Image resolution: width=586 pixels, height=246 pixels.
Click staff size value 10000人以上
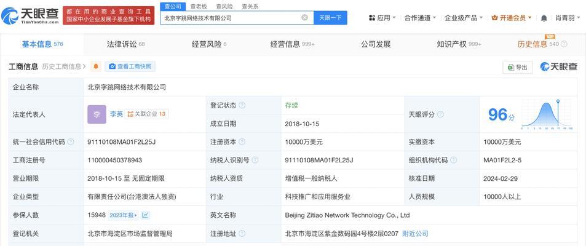(x=502, y=197)
